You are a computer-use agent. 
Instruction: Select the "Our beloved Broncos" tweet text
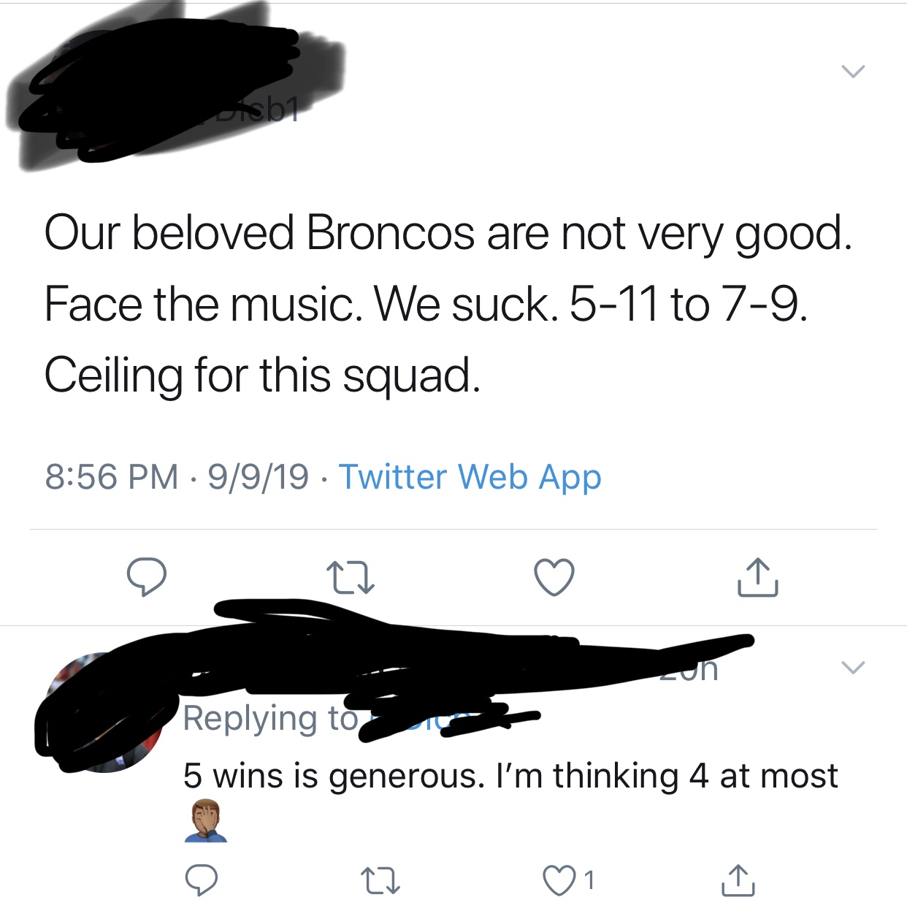pyautogui.click(x=447, y=304)
